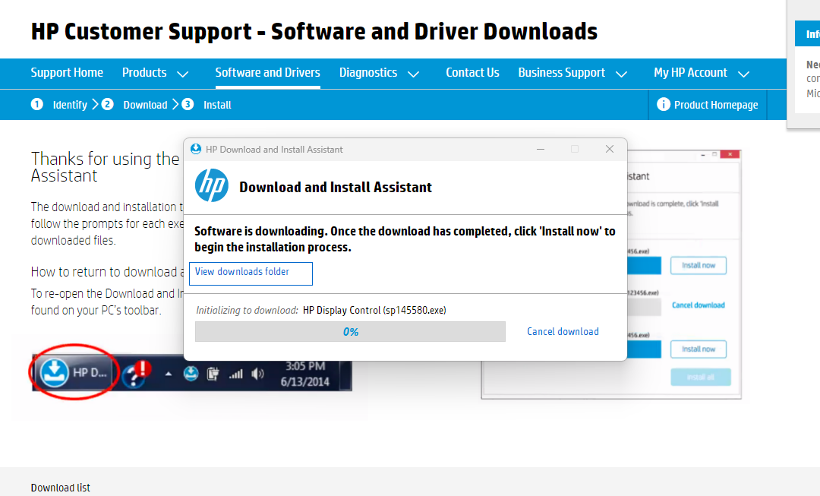820x496 pixels.
Task: Open the Products dropdown menu
Action: coord(144,73)
